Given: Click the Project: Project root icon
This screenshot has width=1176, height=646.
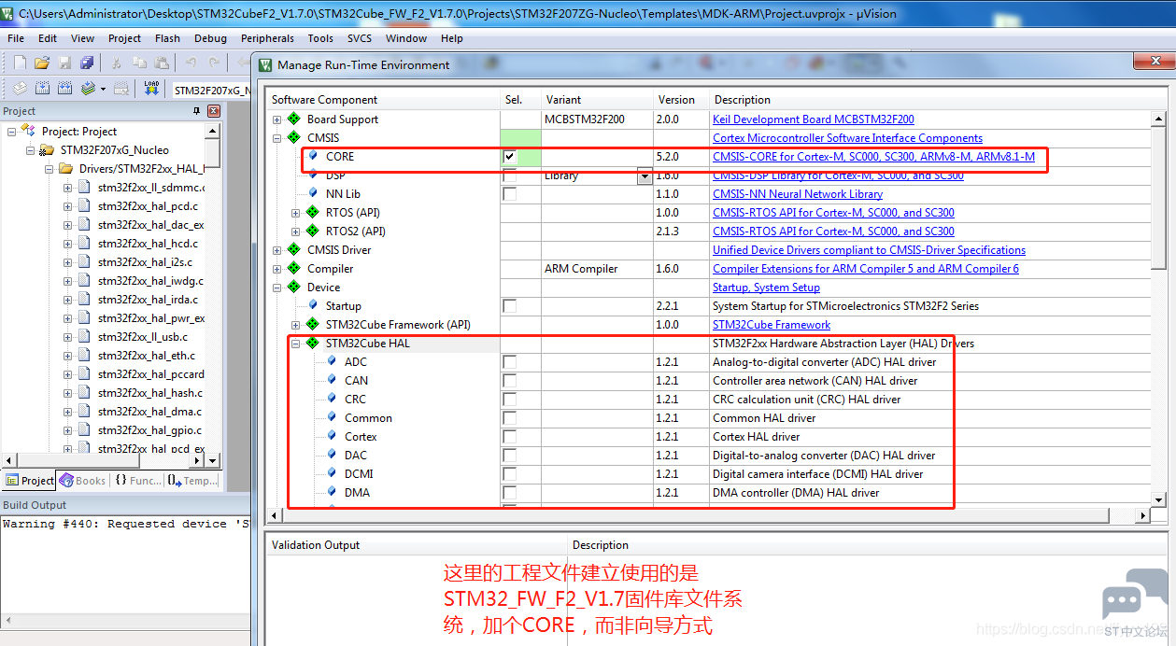Looking at the screenshot, I should [29, 132].
